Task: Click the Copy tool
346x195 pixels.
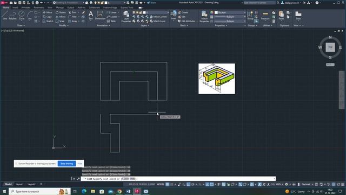Action: point(47,17)
